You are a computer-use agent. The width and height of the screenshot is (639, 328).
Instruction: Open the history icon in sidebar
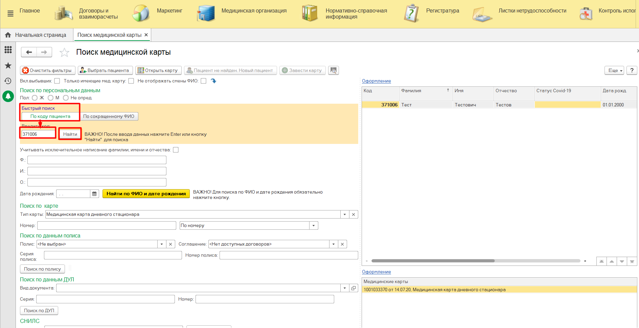tap(8, 81)
